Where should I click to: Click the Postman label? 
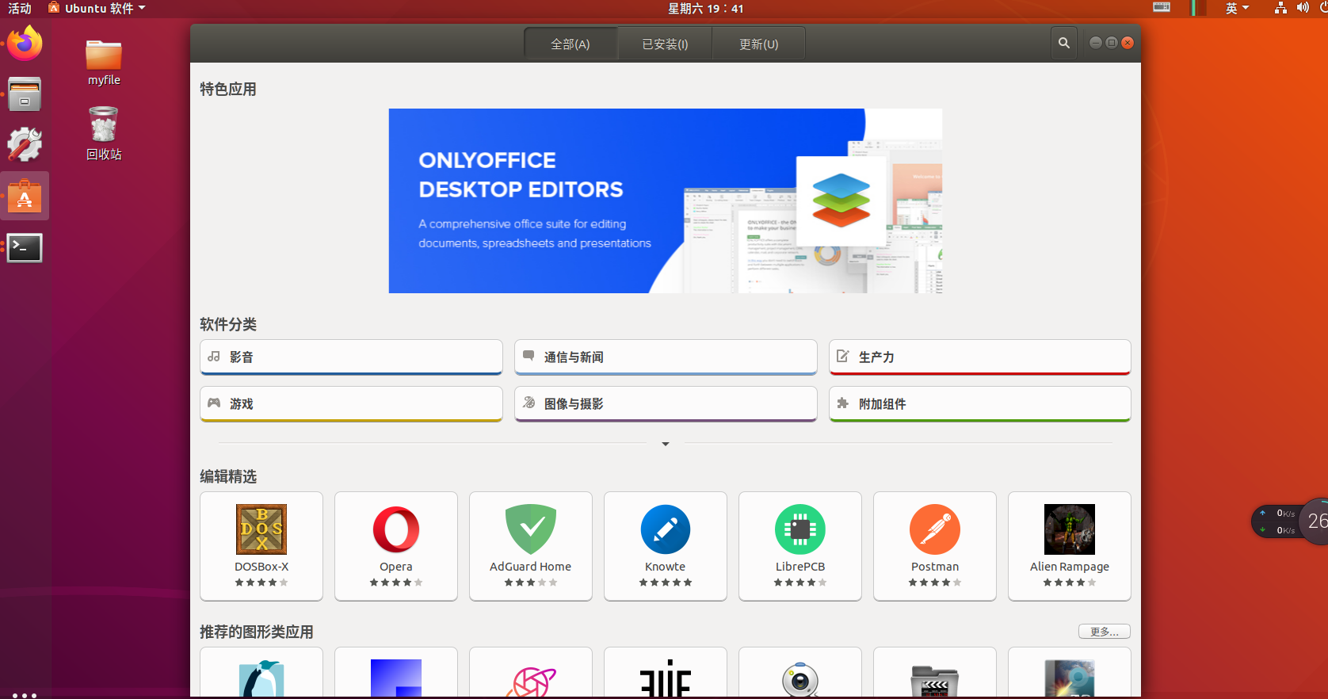pyautogui.click(x=935, y=567)
